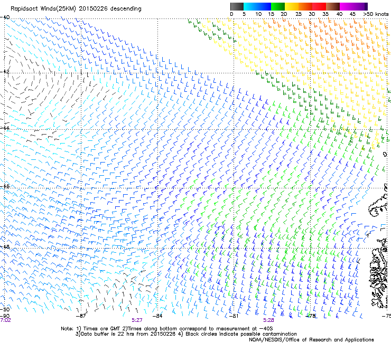391x343 pixels.
Task: Click the "-81" longitude label
Action: (x=234, y=316)
